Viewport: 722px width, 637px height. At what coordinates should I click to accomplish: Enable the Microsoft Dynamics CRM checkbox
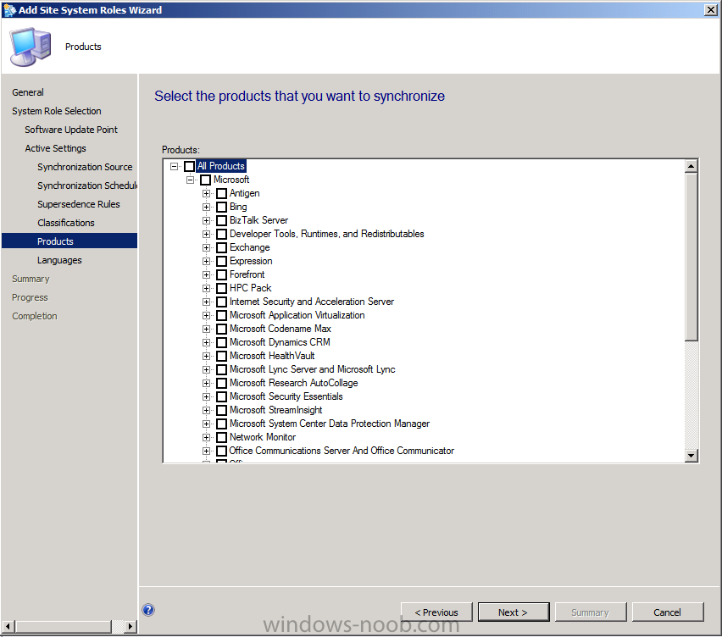221,342
